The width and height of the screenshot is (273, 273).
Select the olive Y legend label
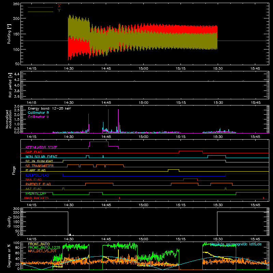(x=59, y=11)
